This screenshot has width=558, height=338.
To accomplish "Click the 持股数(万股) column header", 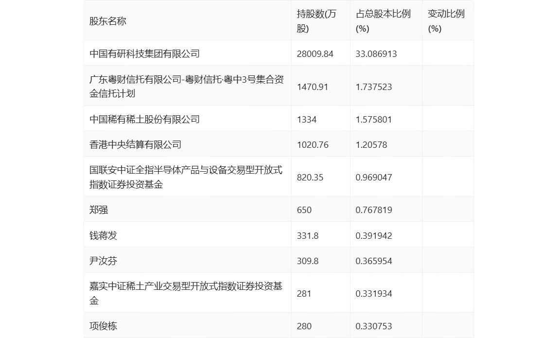I will coord(316,20).
